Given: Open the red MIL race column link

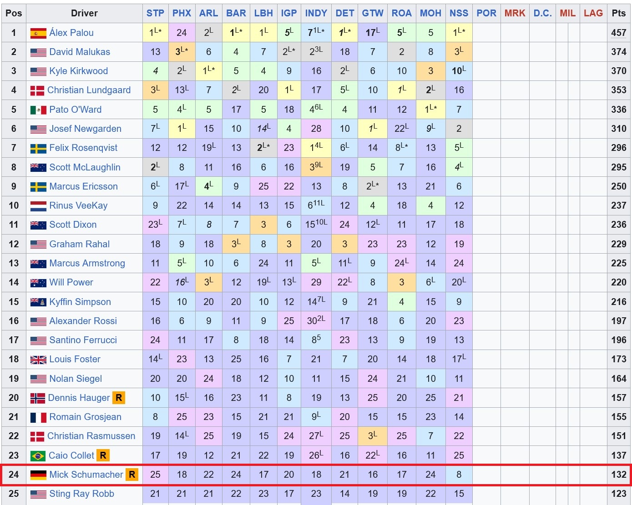Looking at the screenshot, I should 568,13.
